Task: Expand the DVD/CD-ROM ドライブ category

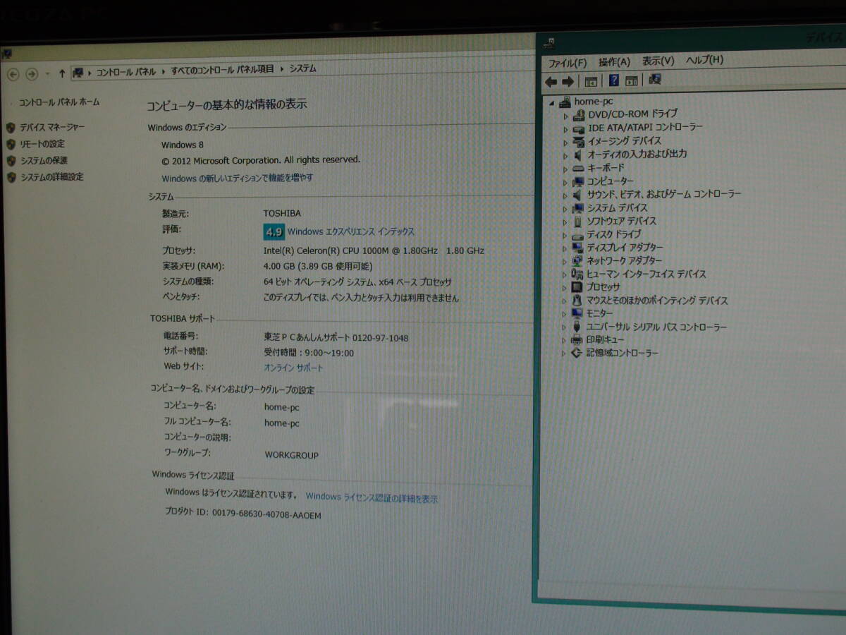Action: tap(567, 114)
